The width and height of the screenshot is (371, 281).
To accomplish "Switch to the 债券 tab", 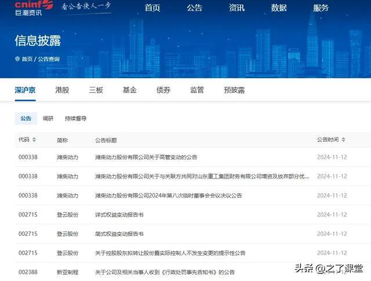I will [x=163, y=90].
